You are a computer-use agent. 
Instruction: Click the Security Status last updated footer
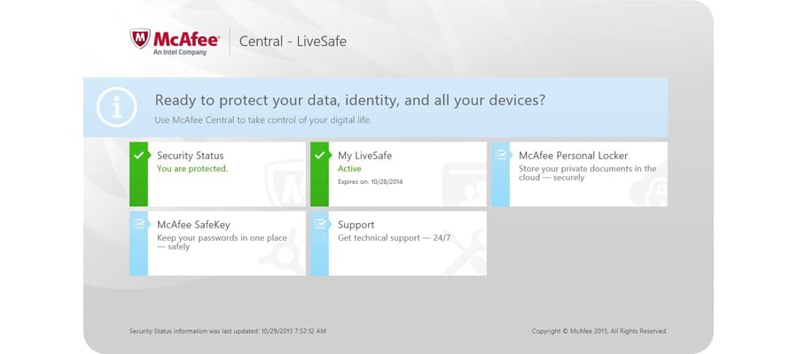tap(228, 331)
